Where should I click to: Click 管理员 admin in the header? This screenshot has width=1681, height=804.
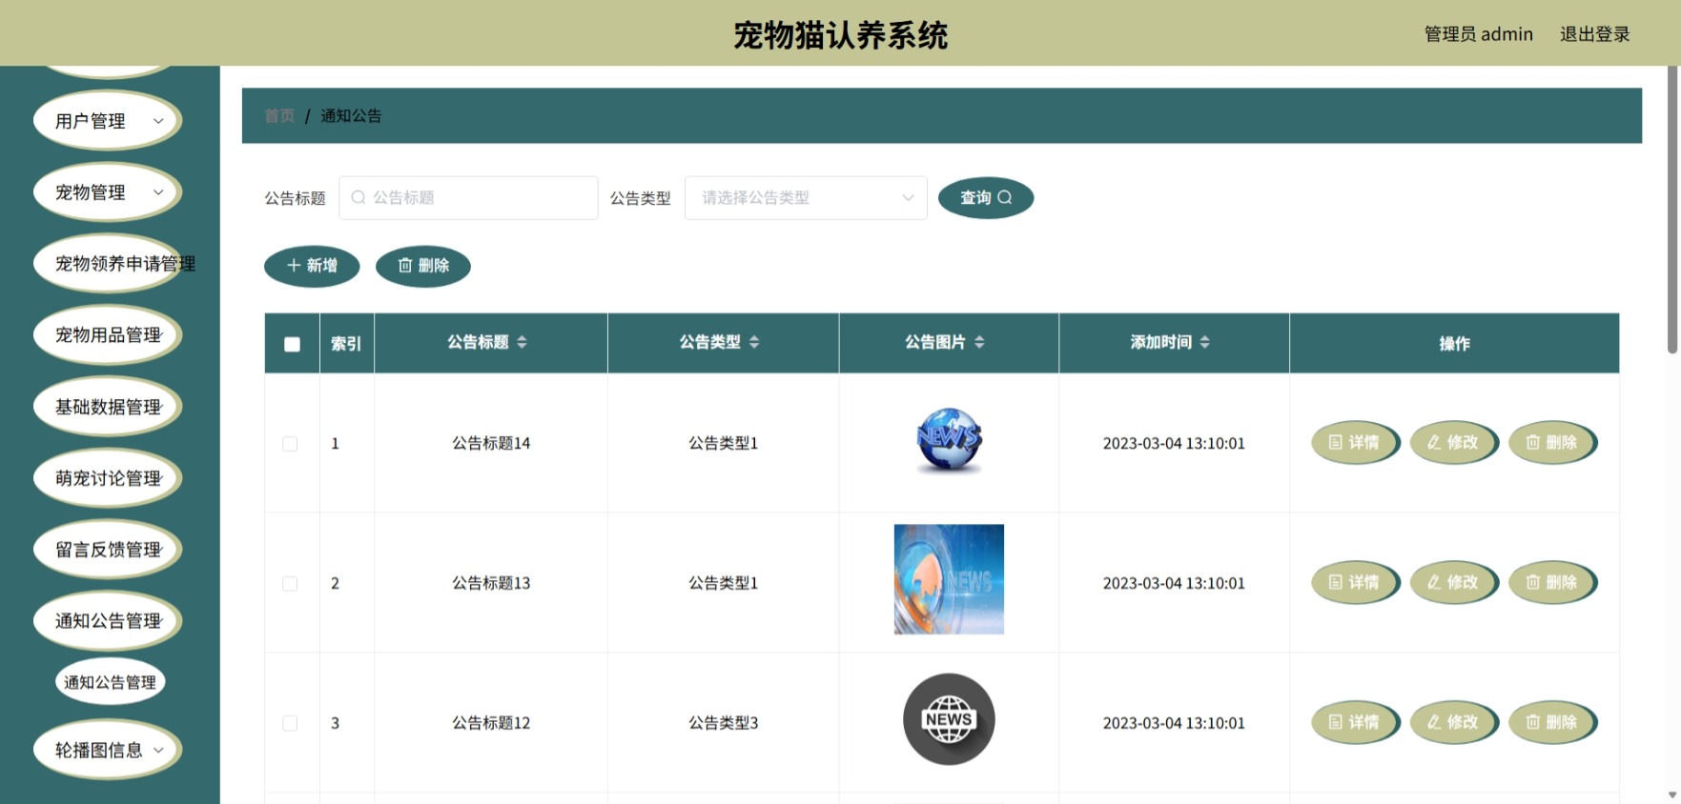click(x=1478, y=34)
